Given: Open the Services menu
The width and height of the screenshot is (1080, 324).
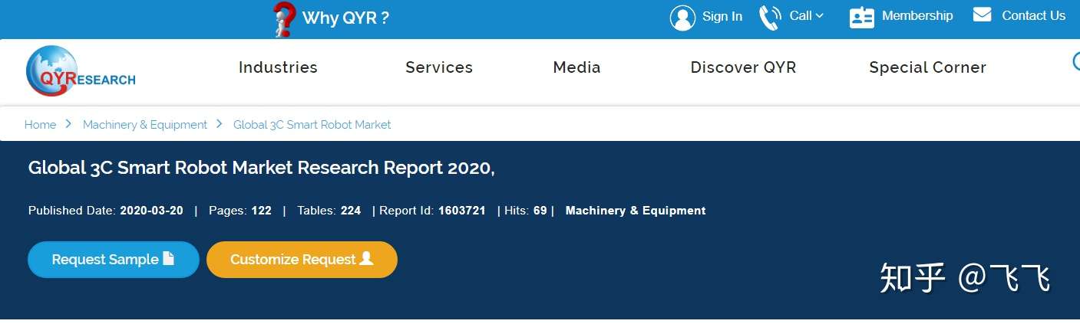Looking at the screenshot, I should point(439,67).
